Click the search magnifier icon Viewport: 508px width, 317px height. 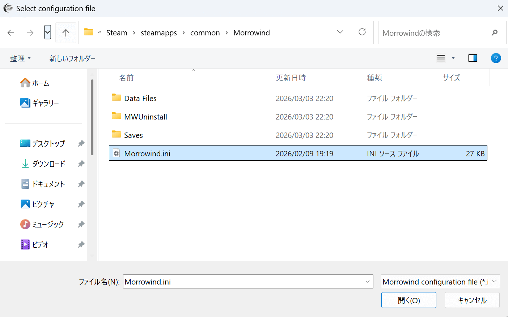[x=494, y=33]
